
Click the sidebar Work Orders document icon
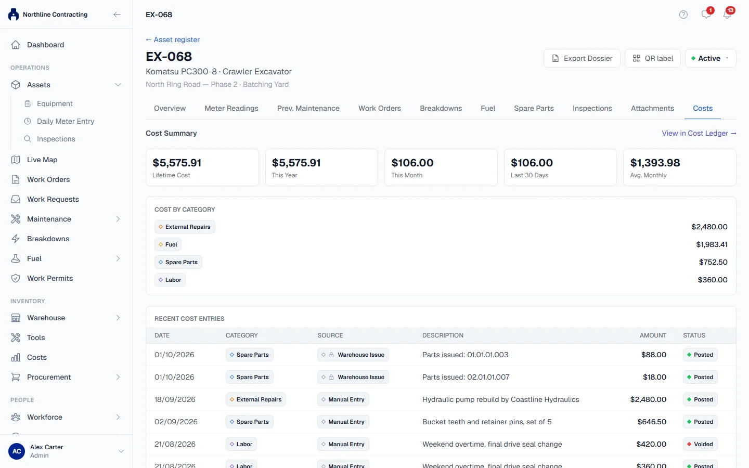[16, 179]
